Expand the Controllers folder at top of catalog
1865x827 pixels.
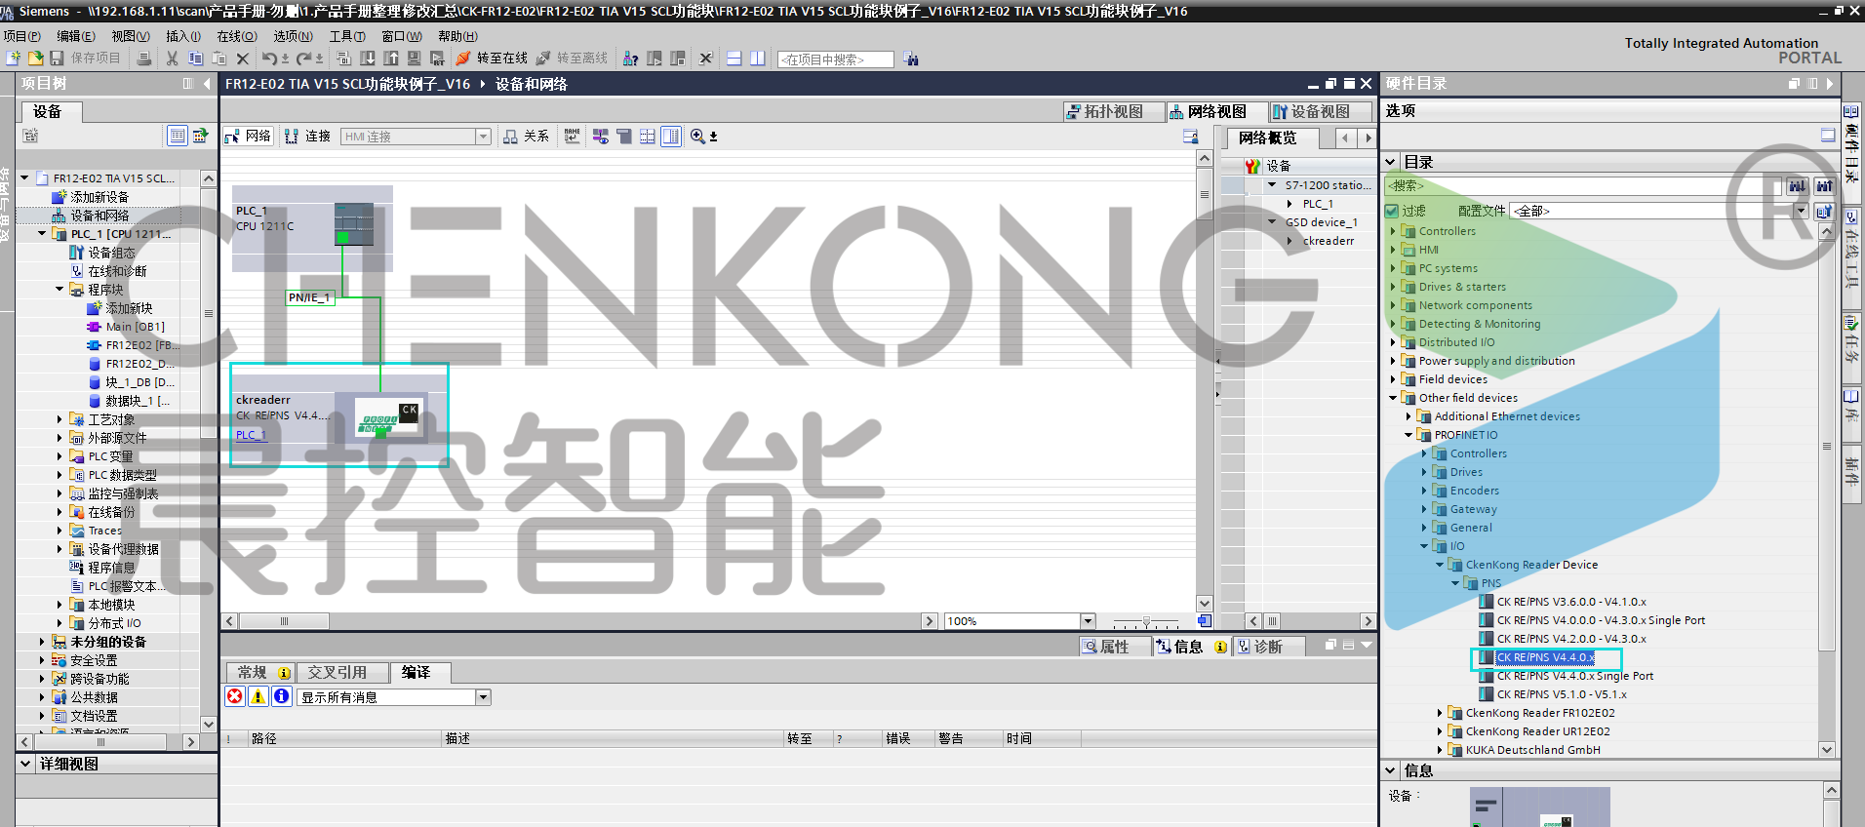tap(1393, 231)
